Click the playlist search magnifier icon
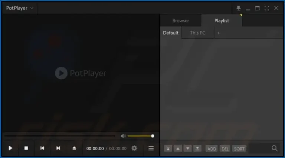This screenshot has height=158, width=285. coord(275,148)
